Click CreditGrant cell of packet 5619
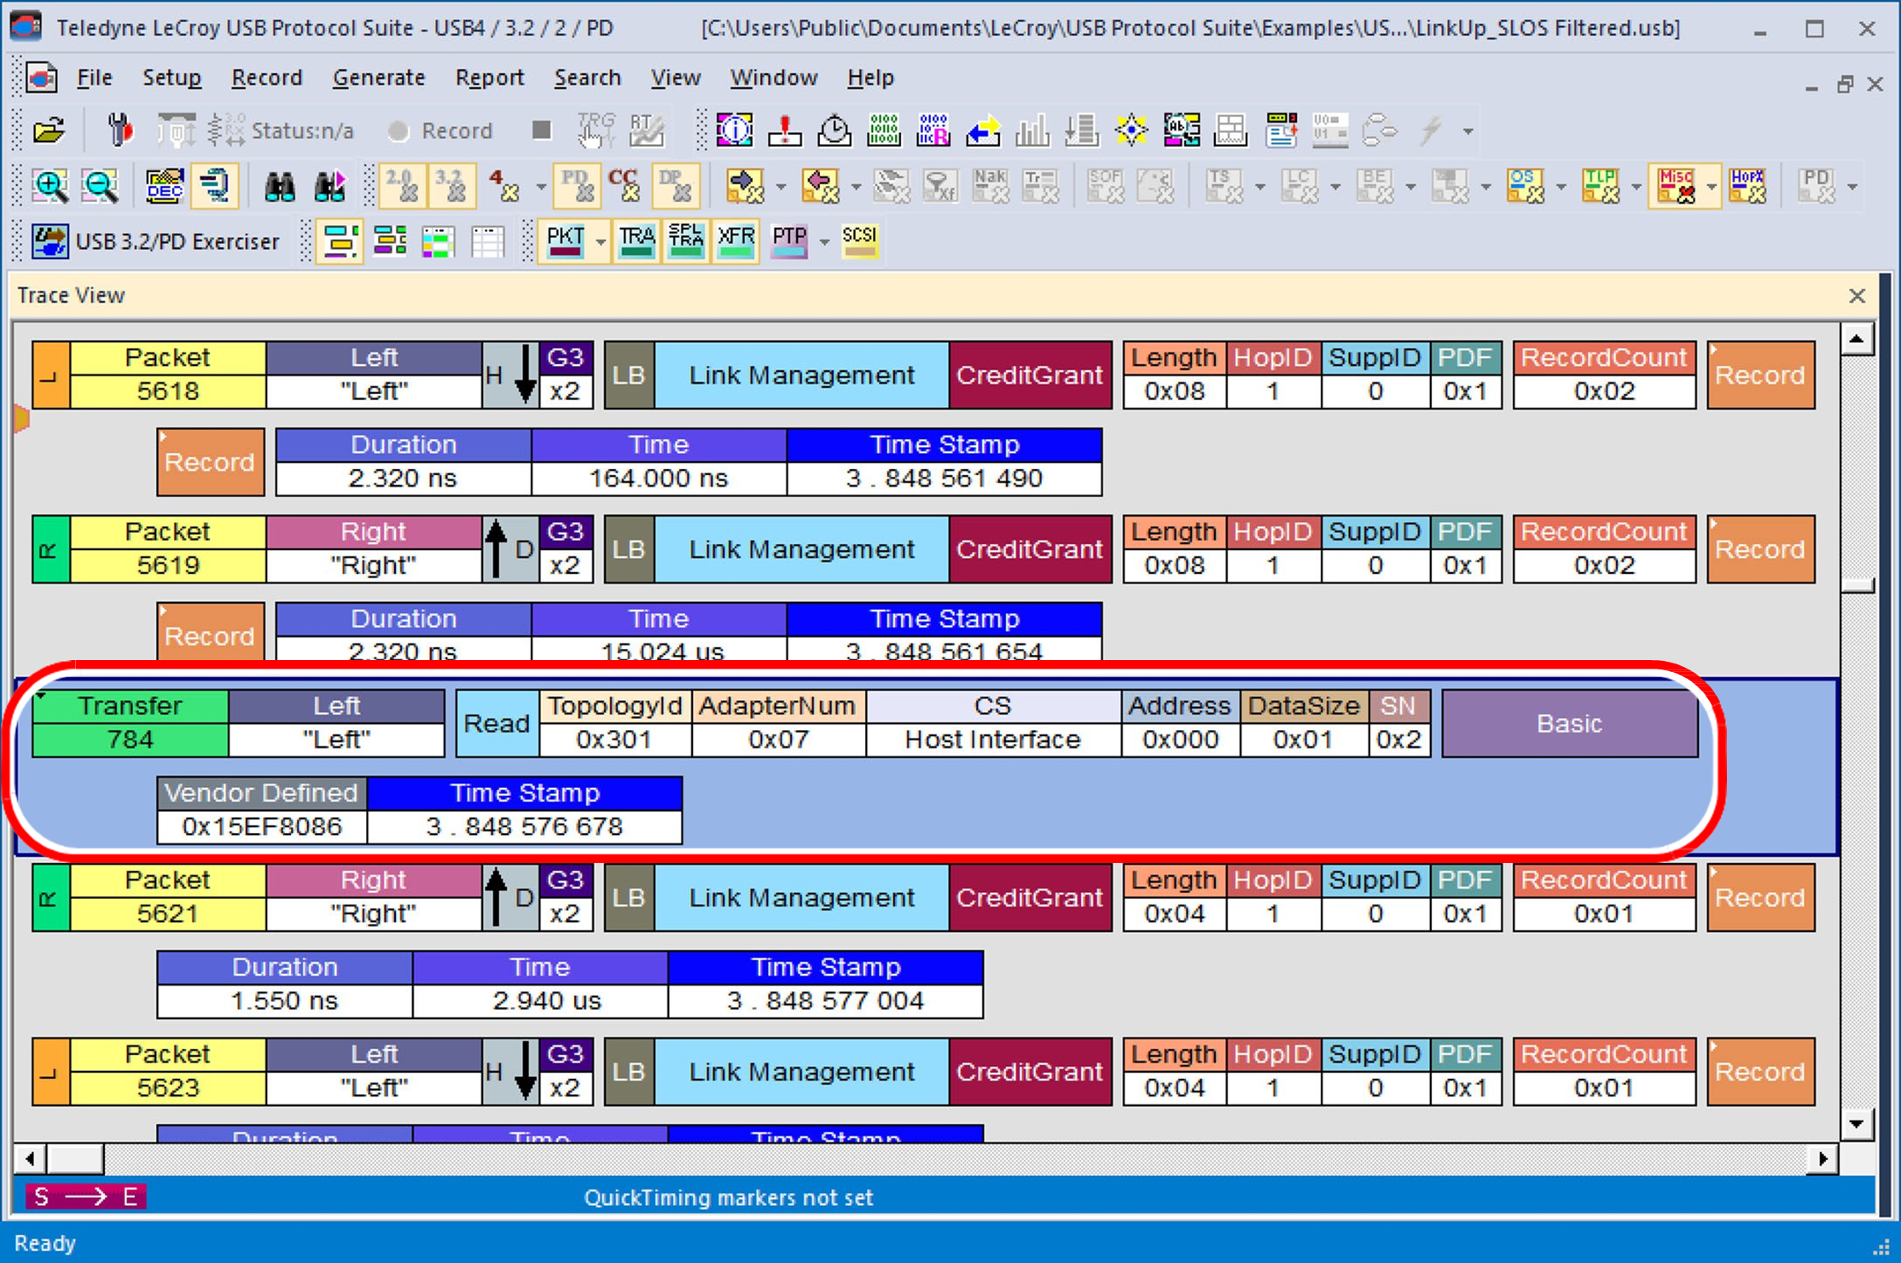 (1029, 549)
